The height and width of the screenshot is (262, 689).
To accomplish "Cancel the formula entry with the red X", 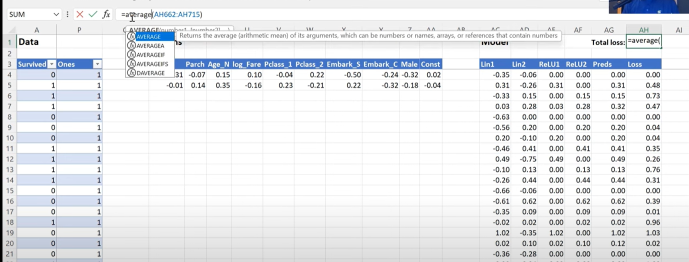I will coord(80,14).
